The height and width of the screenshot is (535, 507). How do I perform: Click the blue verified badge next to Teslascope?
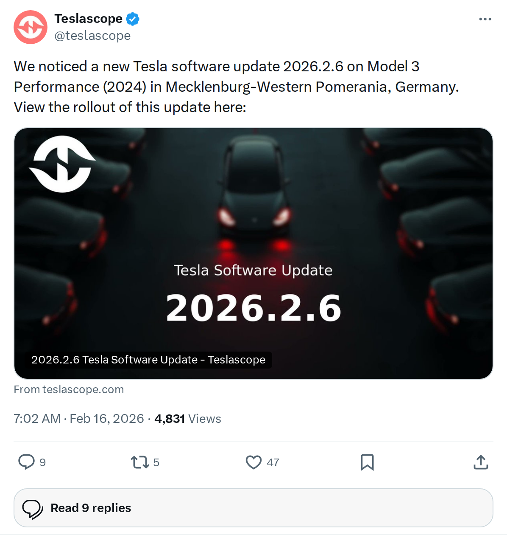click(133, 18)
